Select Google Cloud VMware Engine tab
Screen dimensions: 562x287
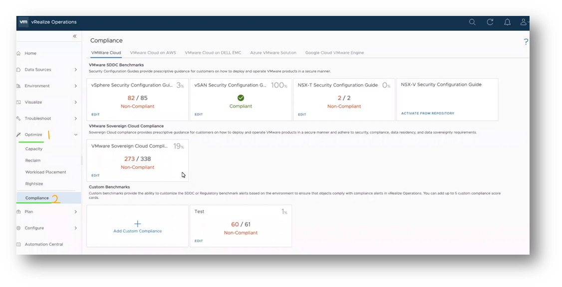[334, 53]
